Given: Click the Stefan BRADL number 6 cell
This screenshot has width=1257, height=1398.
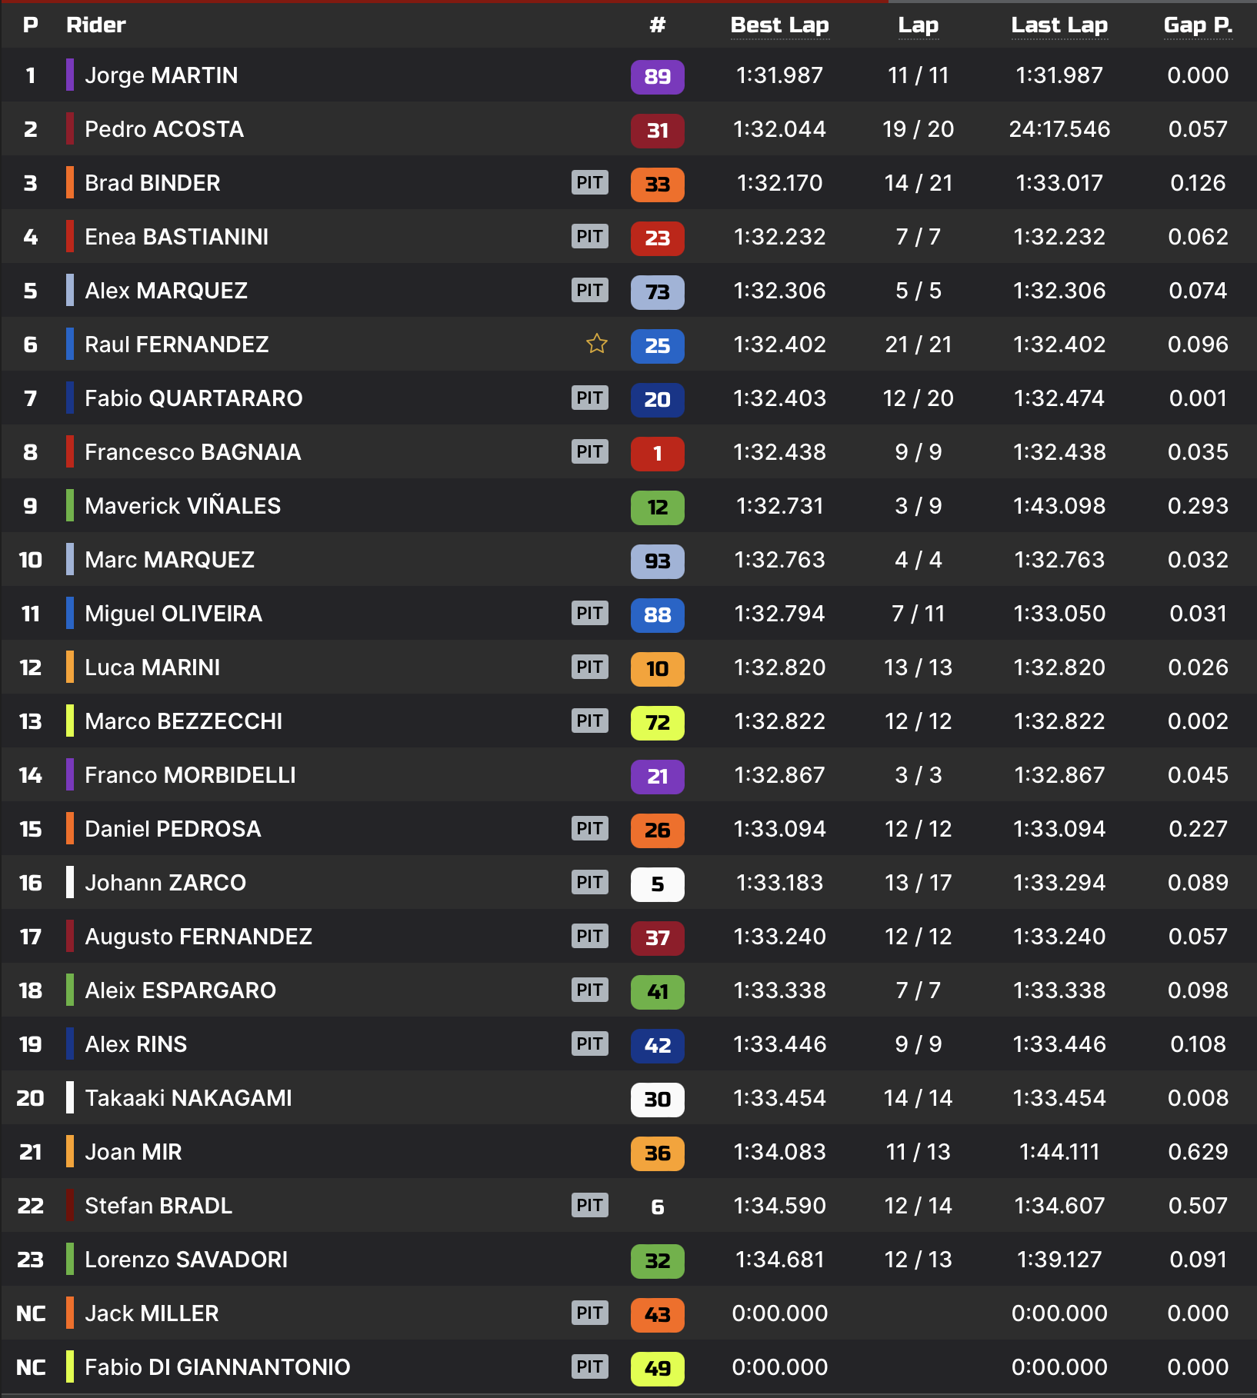Looking at the screenshot, I should (x=657, y=1207).
